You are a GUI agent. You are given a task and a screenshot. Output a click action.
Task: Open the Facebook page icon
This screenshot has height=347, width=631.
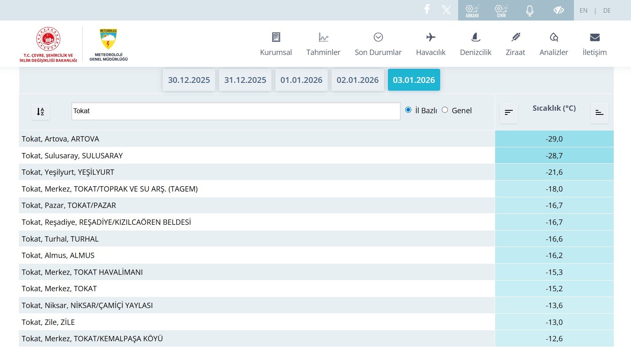coord(427,9)
